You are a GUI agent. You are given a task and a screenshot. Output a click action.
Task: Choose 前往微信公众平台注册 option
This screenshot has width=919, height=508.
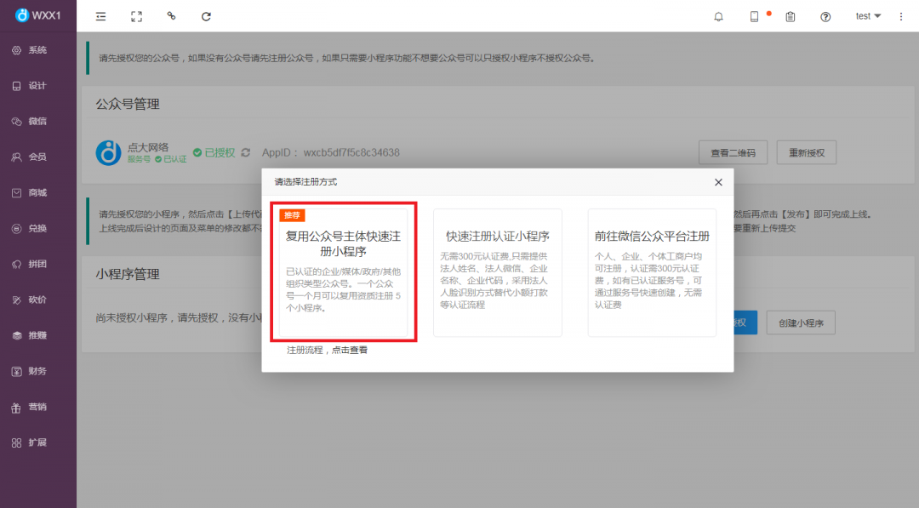[x=652, y=272]
